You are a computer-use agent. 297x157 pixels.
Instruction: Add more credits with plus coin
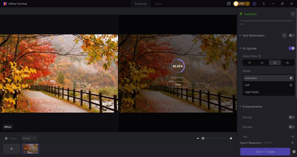coord(248,3)
